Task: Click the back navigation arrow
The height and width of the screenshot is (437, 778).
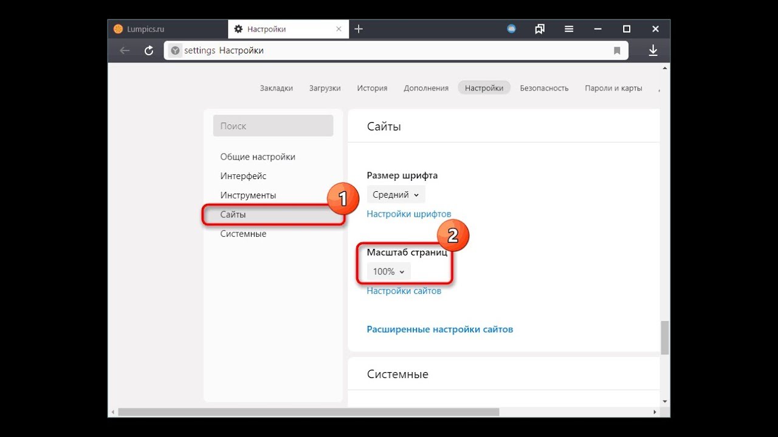Action: click(x=125, y=51)
